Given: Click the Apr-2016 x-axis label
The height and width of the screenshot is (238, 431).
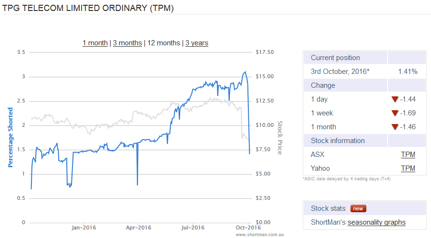Looking at the screenshot, I should (139, 228).
